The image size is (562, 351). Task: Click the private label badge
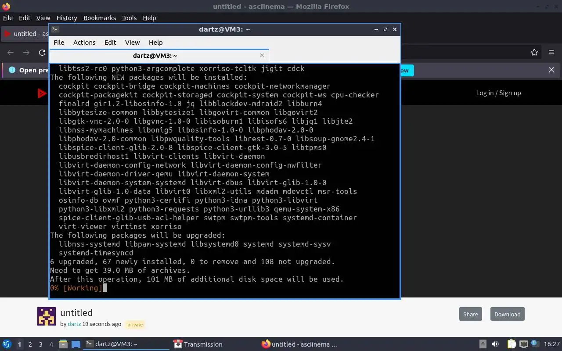tap(135, 325)
